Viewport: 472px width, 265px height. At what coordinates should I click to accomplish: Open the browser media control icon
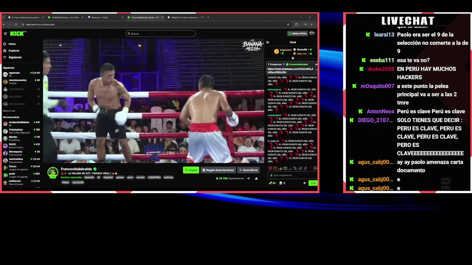pos(305,24)
